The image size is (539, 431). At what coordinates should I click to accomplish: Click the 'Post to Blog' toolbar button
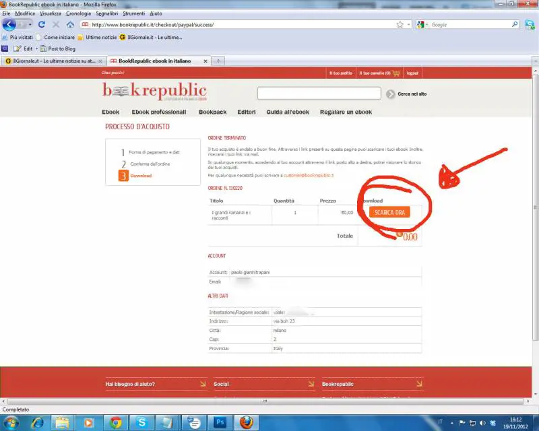click(x=58, y=48)
